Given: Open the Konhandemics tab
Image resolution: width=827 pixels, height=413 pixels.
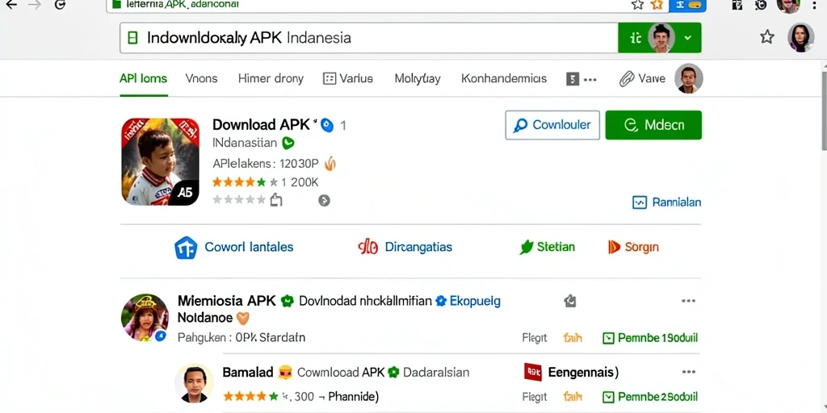Looking at the screenshot, I should [504, 79].
